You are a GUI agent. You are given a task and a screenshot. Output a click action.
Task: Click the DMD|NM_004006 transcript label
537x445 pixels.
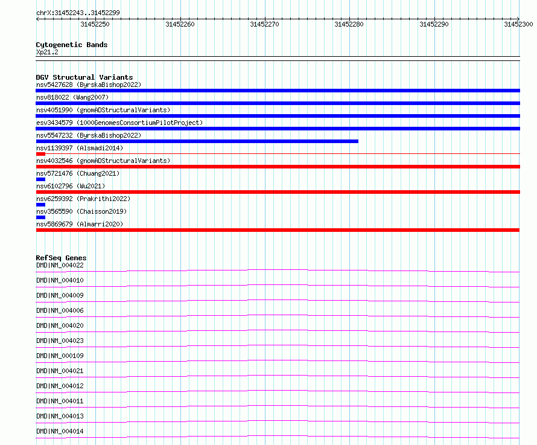[60, 310]
